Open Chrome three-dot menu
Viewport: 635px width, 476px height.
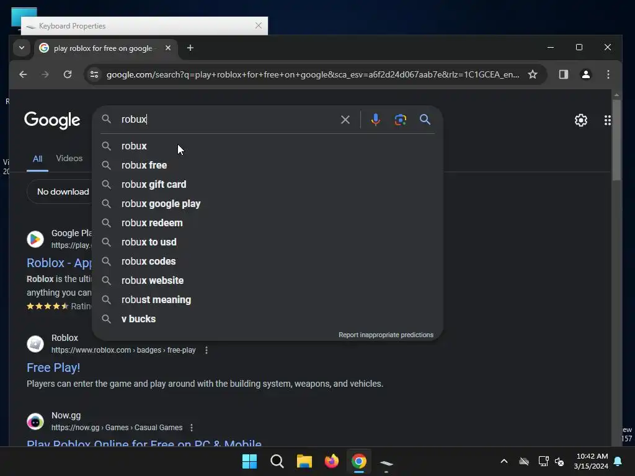[608, 74]
